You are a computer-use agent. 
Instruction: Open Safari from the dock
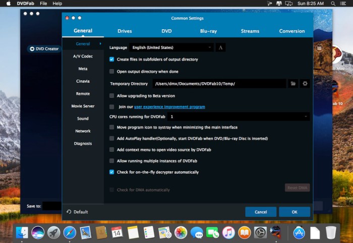coord(70,232)
